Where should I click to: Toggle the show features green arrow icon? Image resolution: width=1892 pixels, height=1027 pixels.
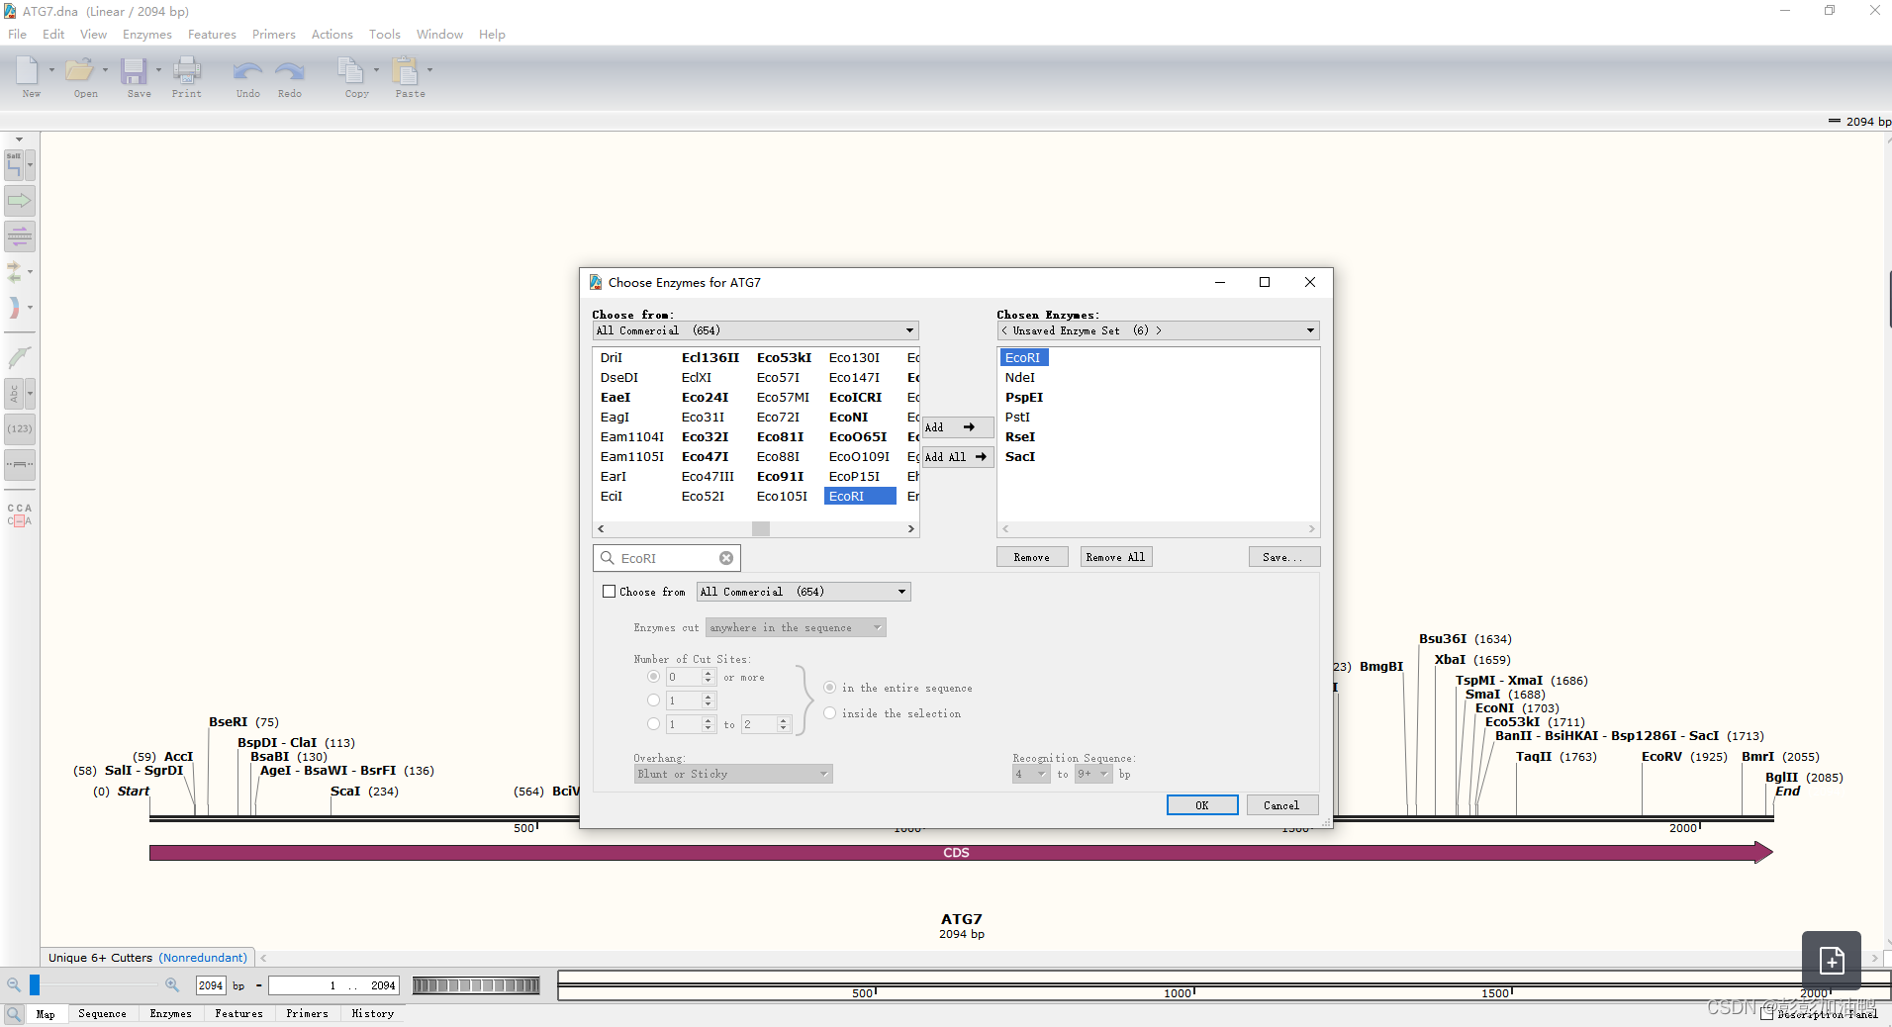[20, 201]
